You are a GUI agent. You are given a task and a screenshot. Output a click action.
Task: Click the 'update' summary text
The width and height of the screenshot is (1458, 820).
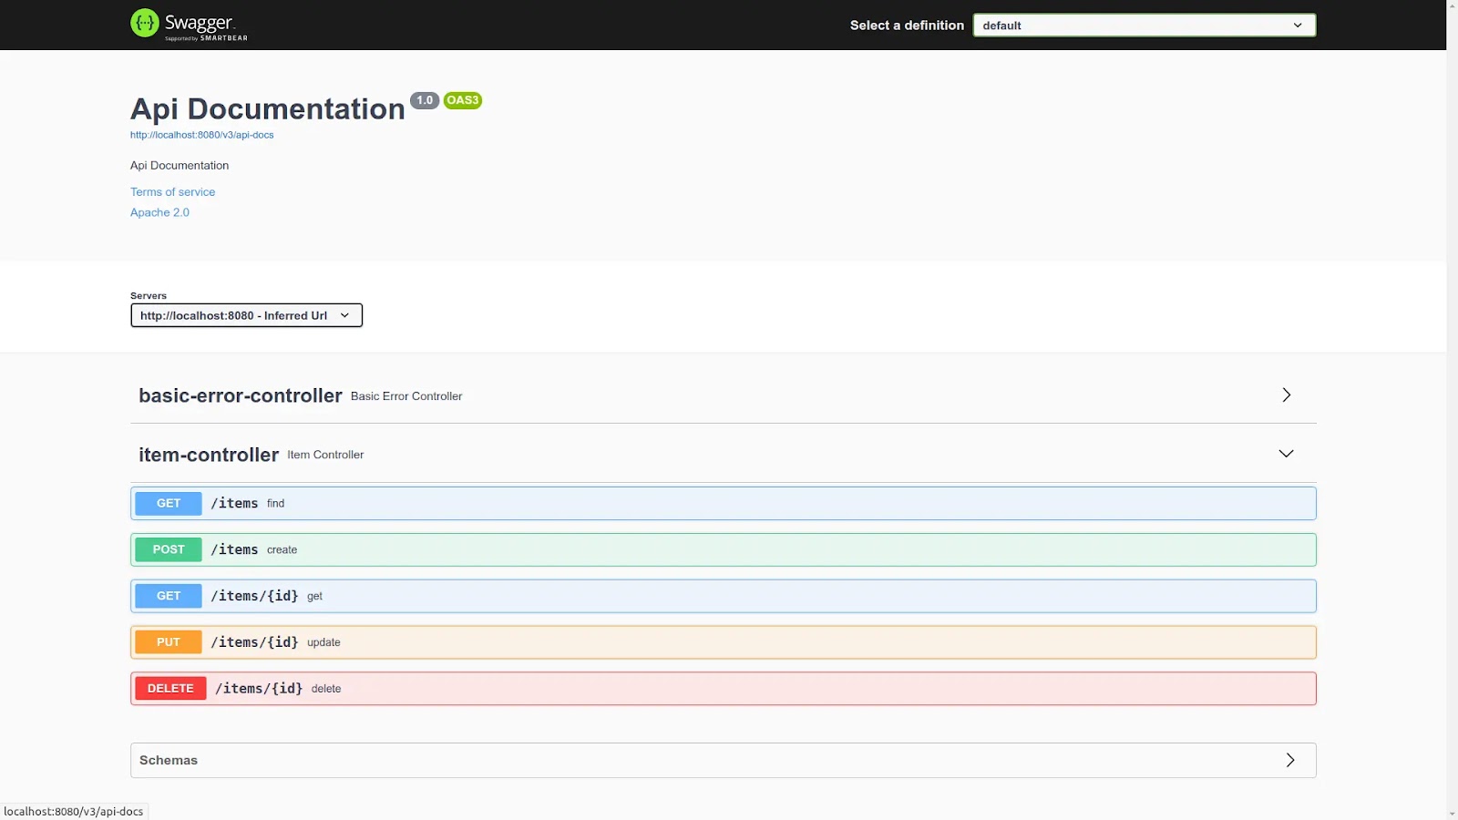tap(323, 643)
